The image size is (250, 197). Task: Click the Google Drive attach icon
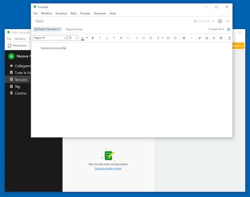[207, 38]
